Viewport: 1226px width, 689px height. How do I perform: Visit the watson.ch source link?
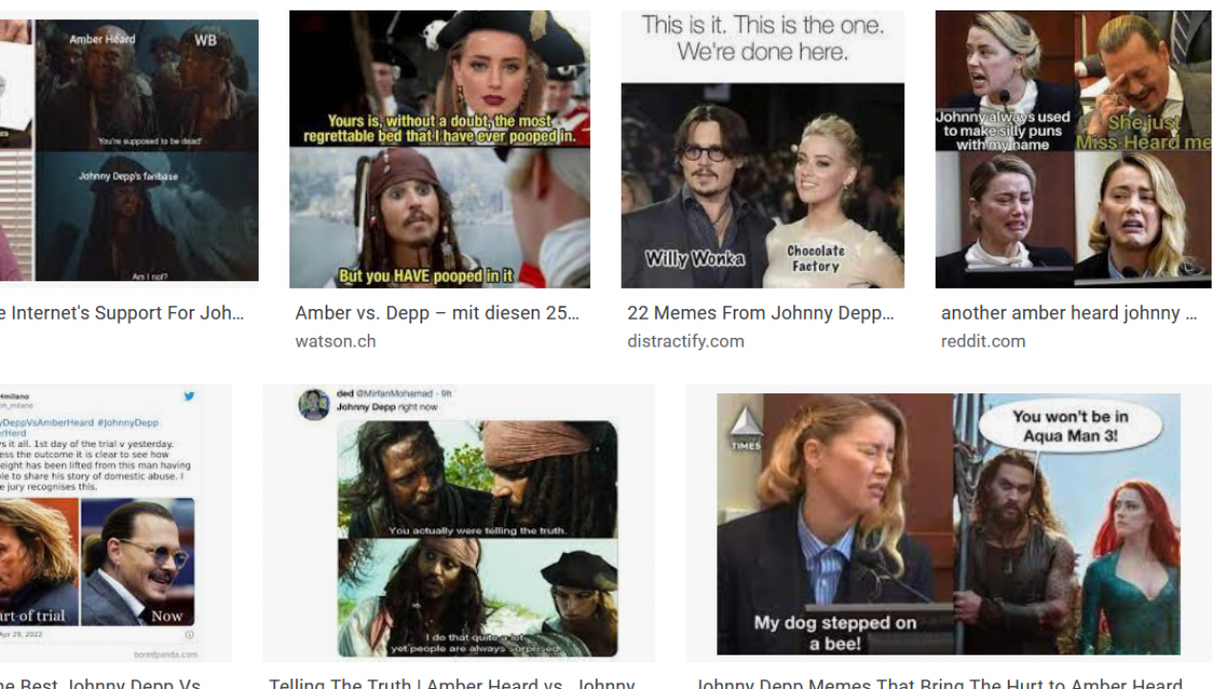click(335, 341)
